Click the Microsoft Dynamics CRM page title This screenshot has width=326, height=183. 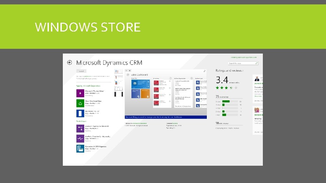point(109,63)
